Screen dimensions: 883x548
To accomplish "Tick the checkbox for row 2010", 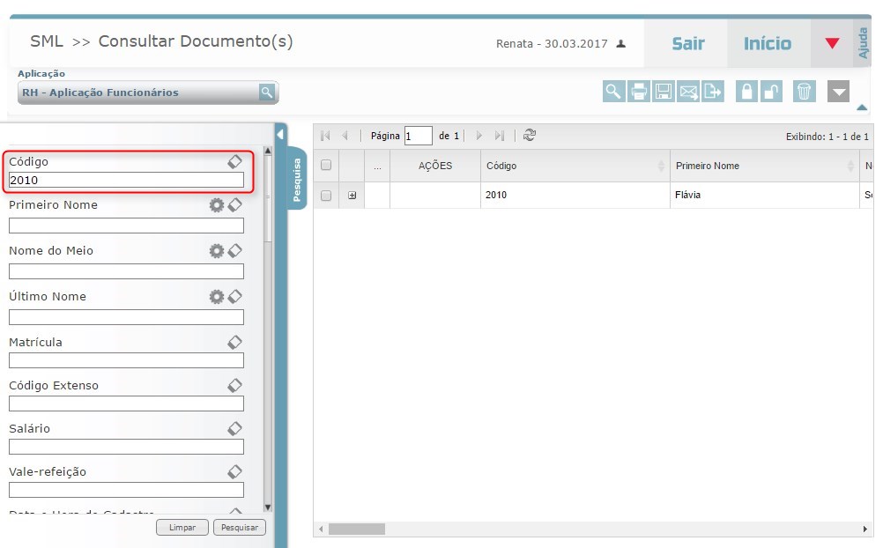I will point(326,195).
